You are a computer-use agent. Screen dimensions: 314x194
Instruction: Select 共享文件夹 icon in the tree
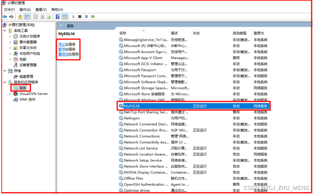(16, 48)
